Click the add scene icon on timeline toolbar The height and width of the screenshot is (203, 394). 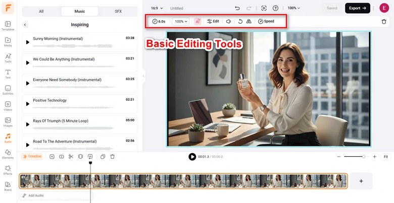pos(52,157)
